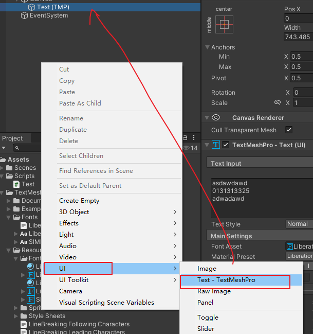Collapse the Fonts folder
Image resolution: width=313 pixels, height=334 pixels.
[9, 217]
